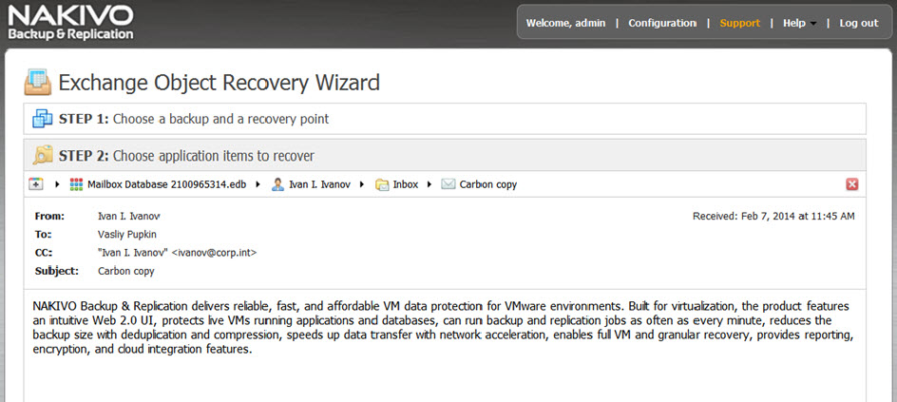Click the Ivan I. Ivanov user icon
The height and width of the screenshot is (402, 897).
click(278, 184)
